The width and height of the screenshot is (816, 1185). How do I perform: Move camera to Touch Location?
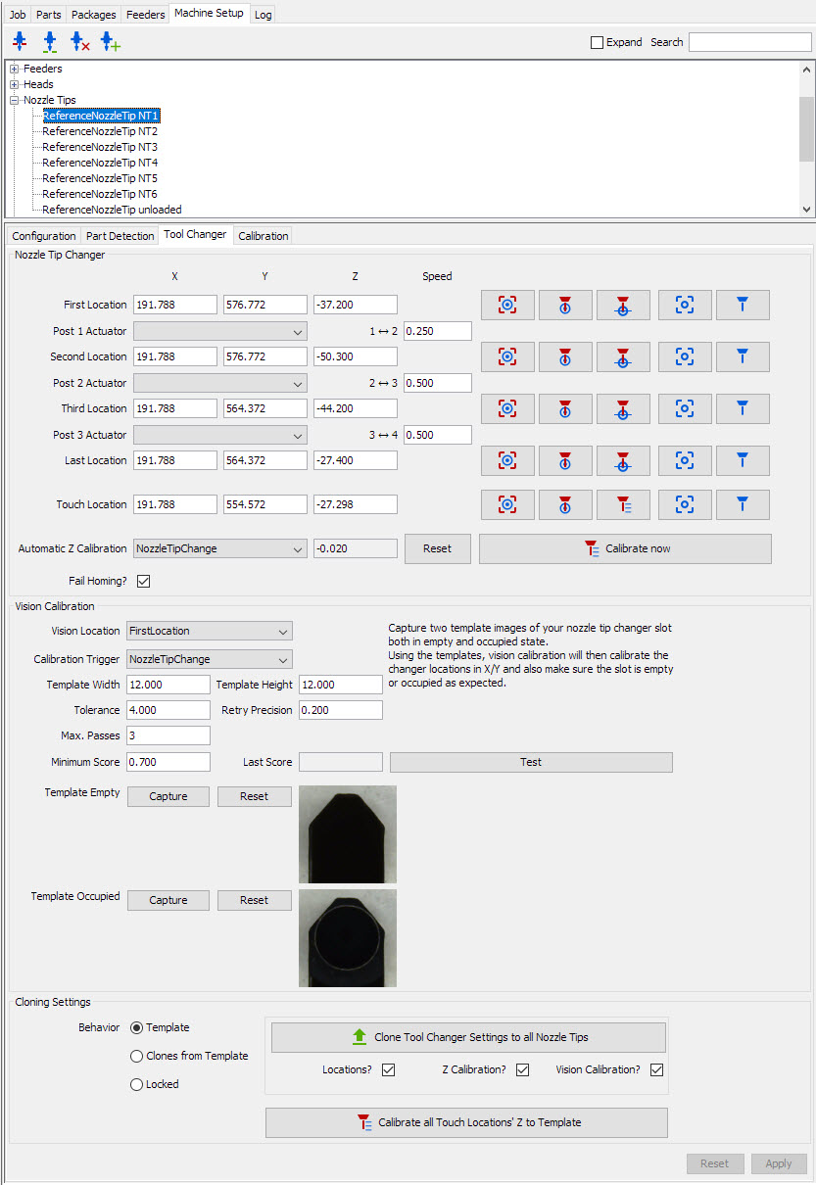click(685, 504)
